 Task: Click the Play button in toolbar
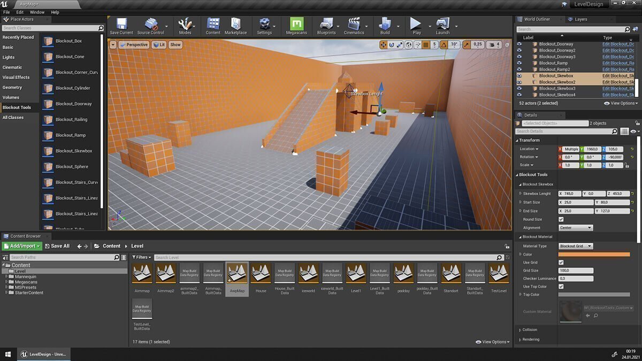tap(416, 25)
